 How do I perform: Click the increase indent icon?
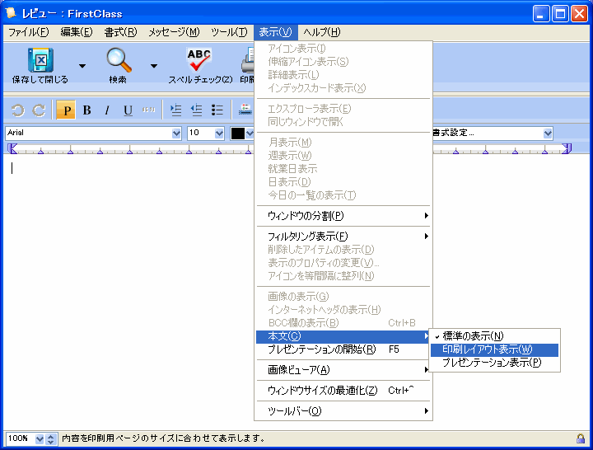(x=175, y=110)
